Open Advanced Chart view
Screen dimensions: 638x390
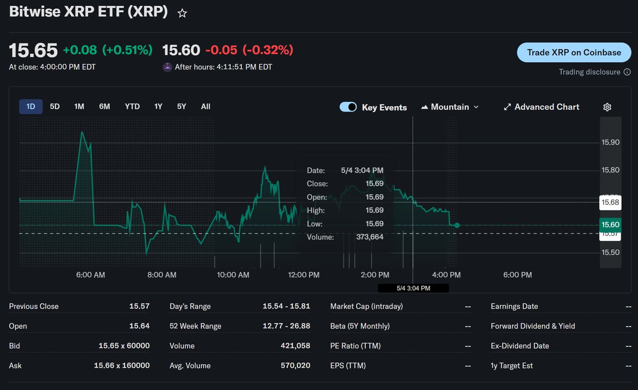click(x=541, y=107)
